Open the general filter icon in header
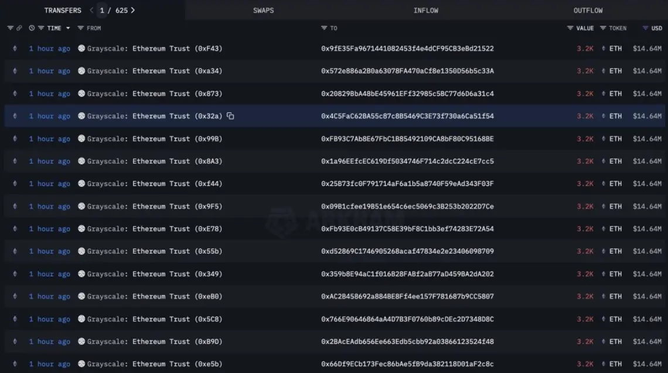 10,28
